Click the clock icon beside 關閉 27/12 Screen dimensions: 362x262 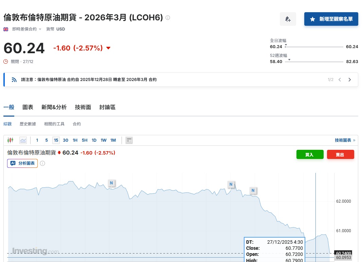pyautogui.click(x=5, y=61)
